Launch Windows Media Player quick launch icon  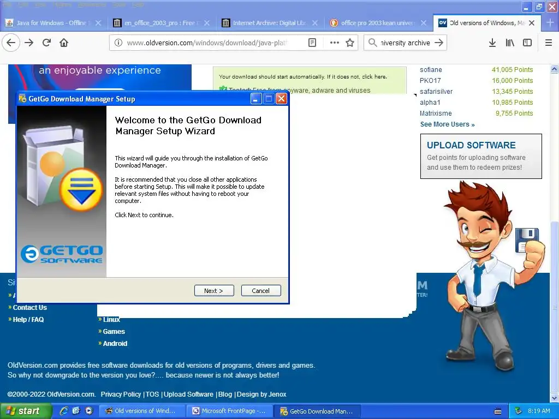coord(89,411)
